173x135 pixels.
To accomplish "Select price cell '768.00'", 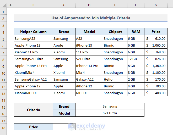I will pyautogui.click(x=156, y=52).
